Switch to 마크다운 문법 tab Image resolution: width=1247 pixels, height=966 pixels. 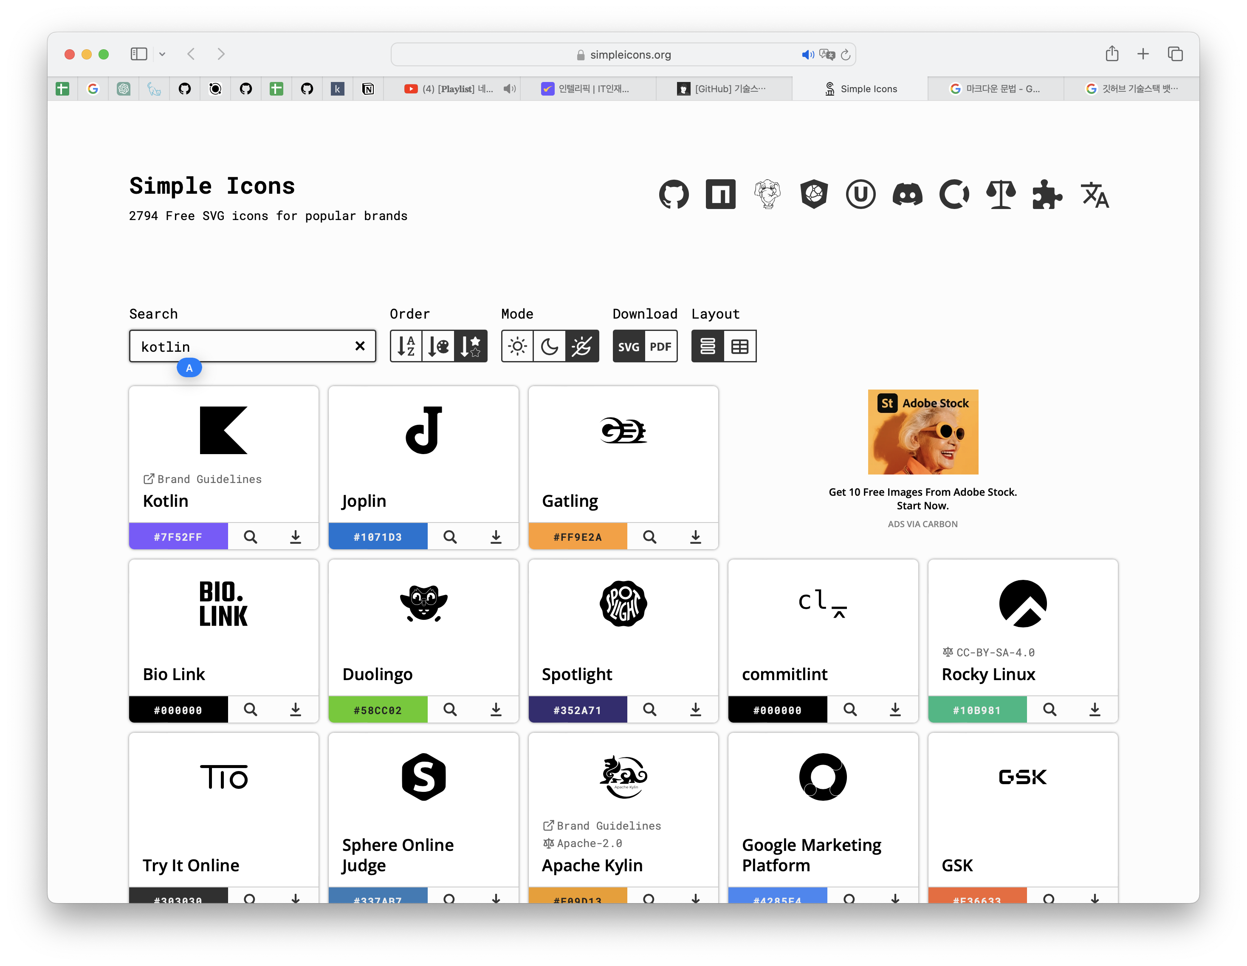pos(995,89)
